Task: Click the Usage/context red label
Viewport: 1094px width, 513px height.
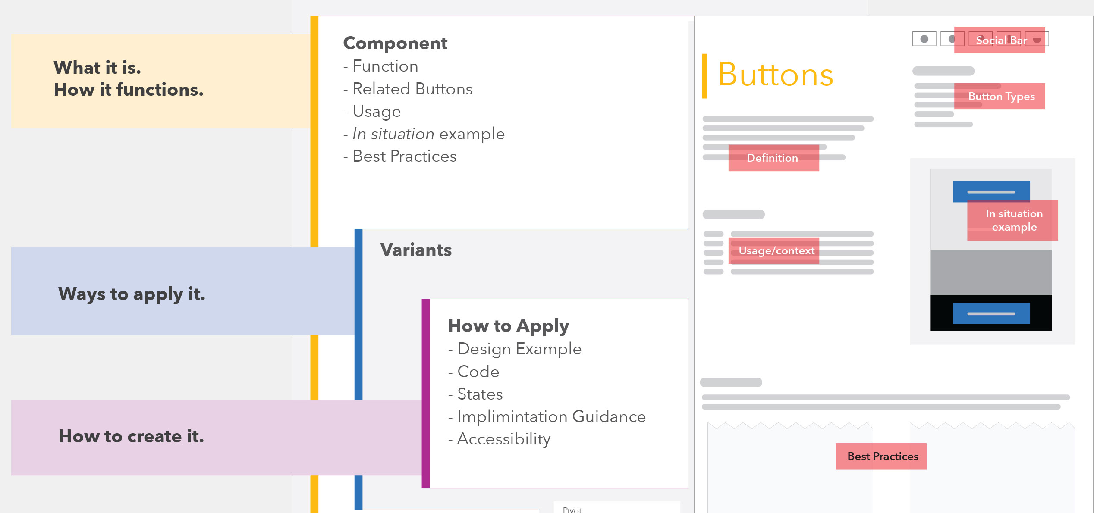Action: [773, 251]
